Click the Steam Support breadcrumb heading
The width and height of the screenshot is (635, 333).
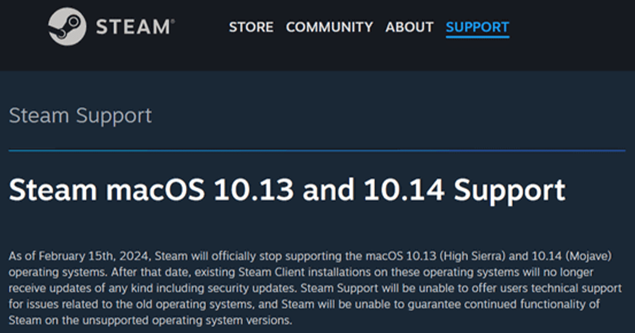pos(80,116)
